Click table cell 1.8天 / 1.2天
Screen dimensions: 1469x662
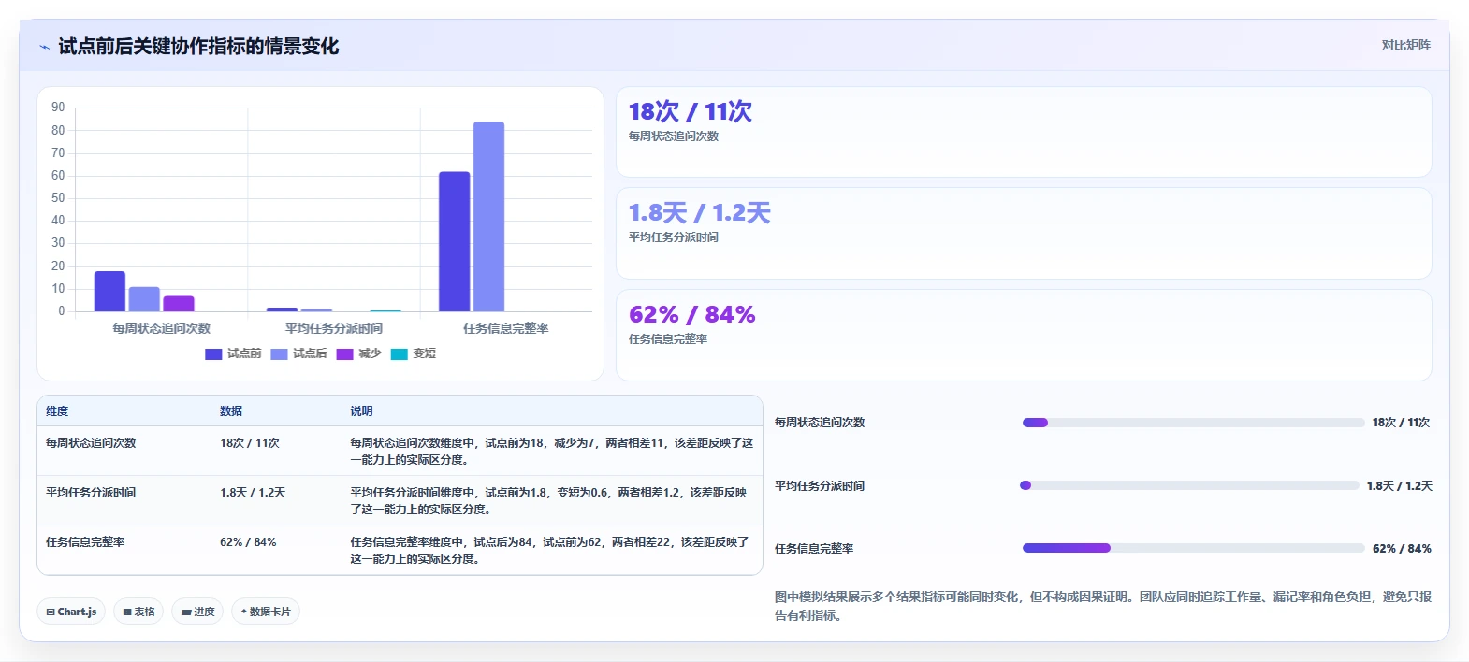[x=253, y=493]
